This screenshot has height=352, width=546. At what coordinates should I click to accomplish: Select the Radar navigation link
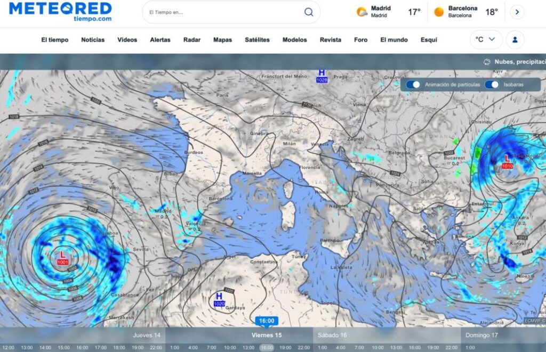[x=192, y=40]
